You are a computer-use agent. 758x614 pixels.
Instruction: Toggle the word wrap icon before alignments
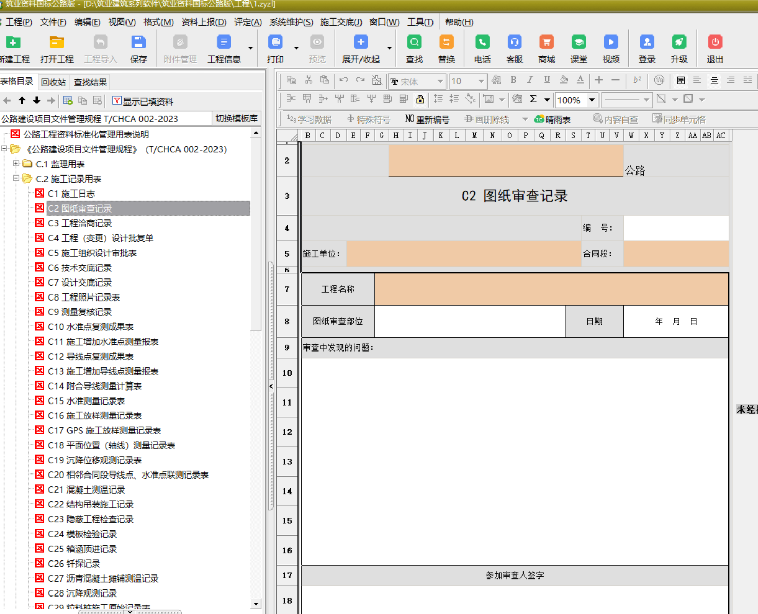coord(681,80)
